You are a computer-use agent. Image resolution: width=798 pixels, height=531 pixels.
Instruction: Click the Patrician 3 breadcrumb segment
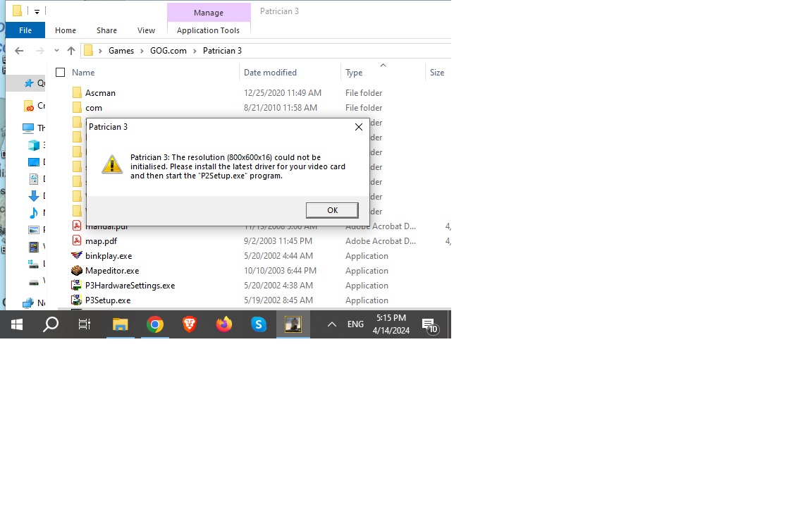tap(222, 51)
